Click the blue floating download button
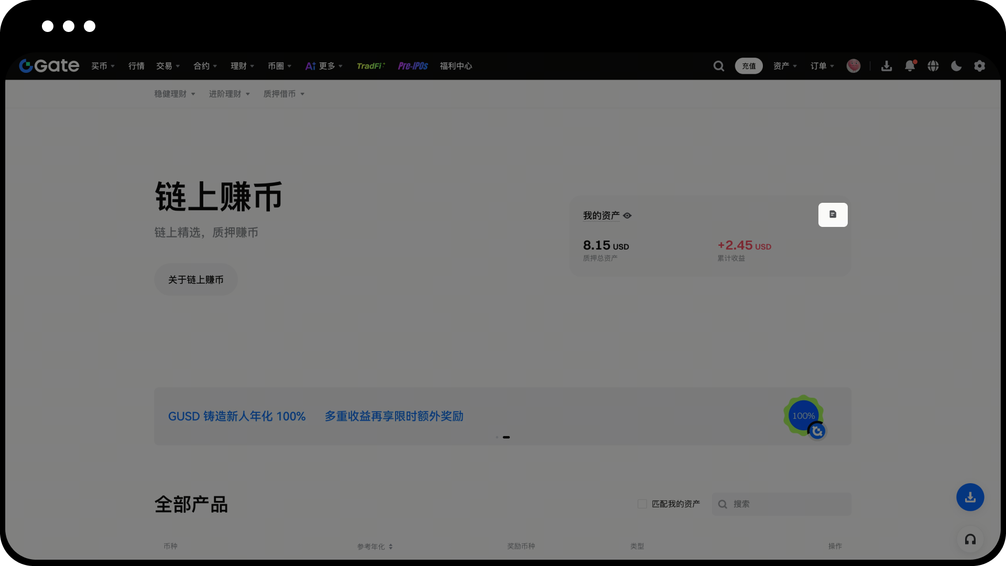 (x=970, y=497)
